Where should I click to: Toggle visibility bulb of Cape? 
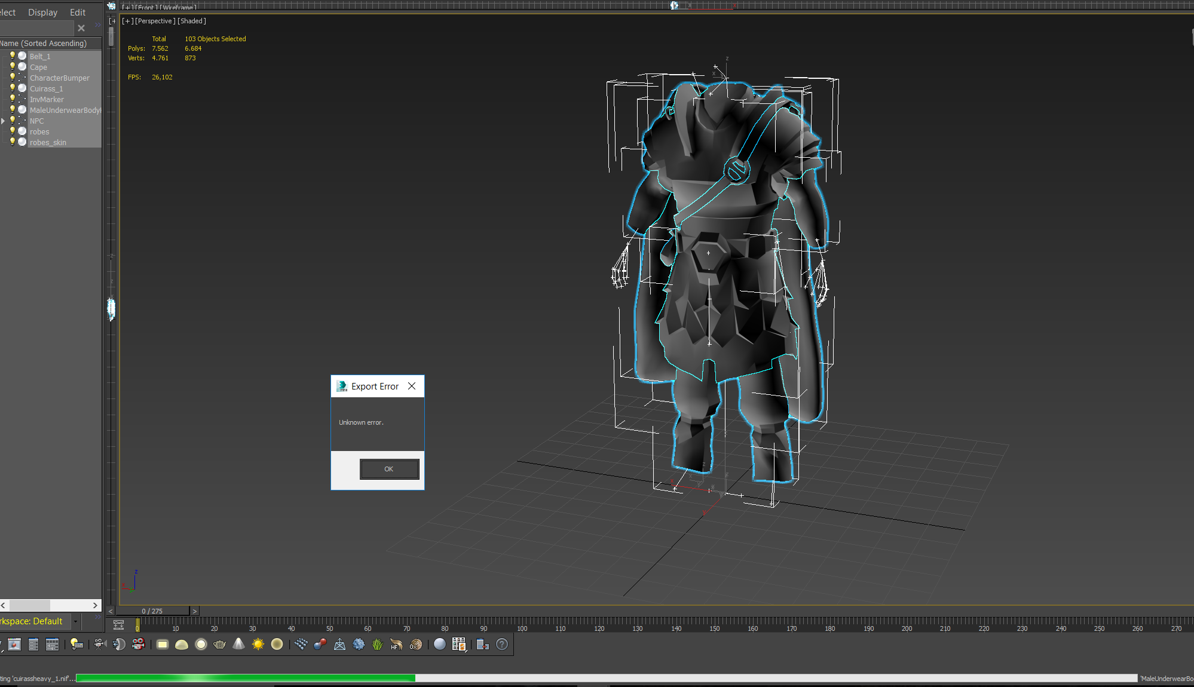(12, 66)
